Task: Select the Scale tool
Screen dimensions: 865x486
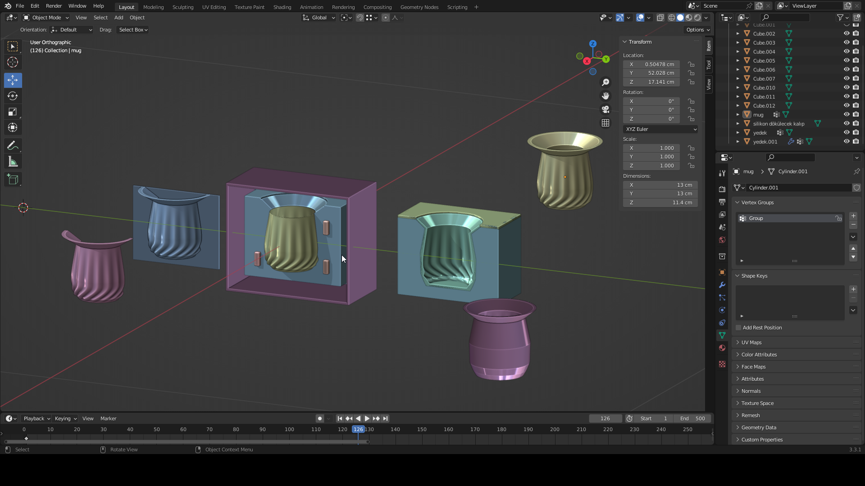Action: (13, 112)
